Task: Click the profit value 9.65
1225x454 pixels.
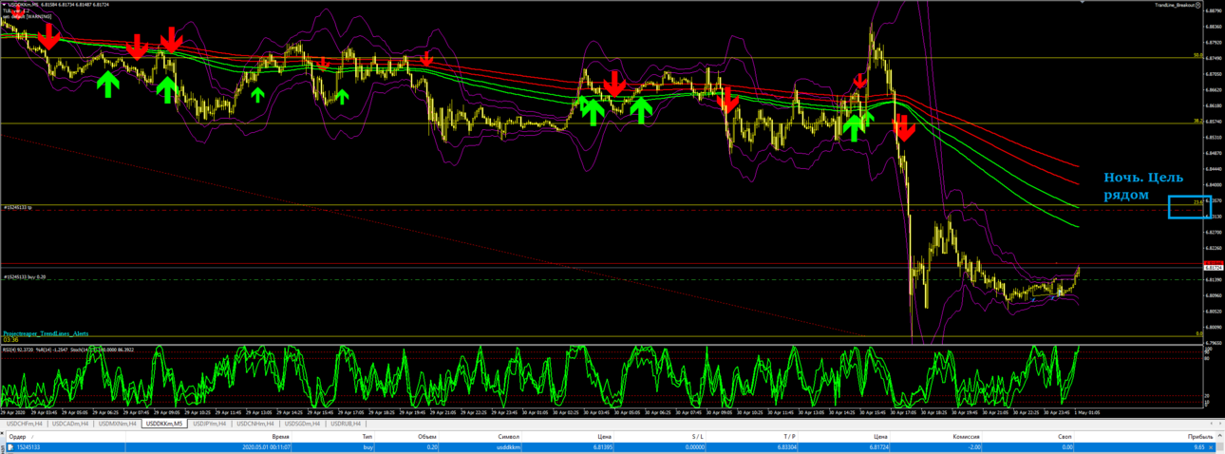Action: click(x=1198, y=446)
